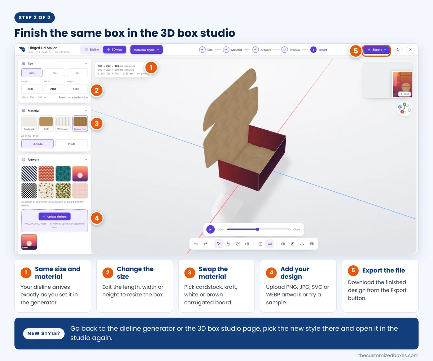Click Upload designs button
Screen dimensions: 433x361
54,217
